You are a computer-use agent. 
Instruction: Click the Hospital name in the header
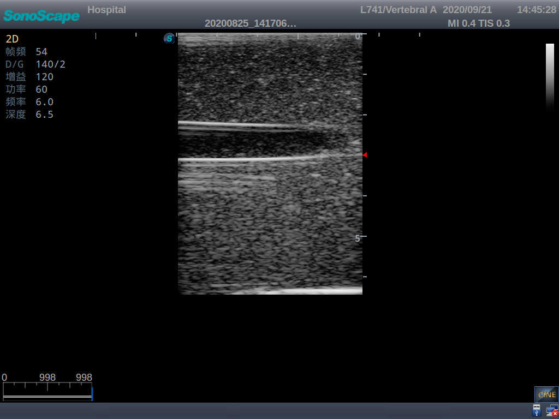(106, 9)
